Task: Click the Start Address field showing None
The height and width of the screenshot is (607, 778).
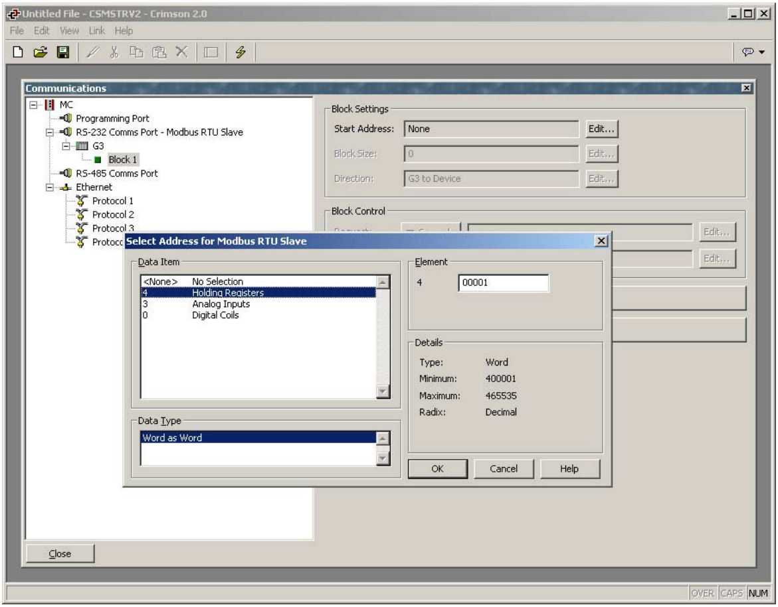Action: [x=491, y=129]
